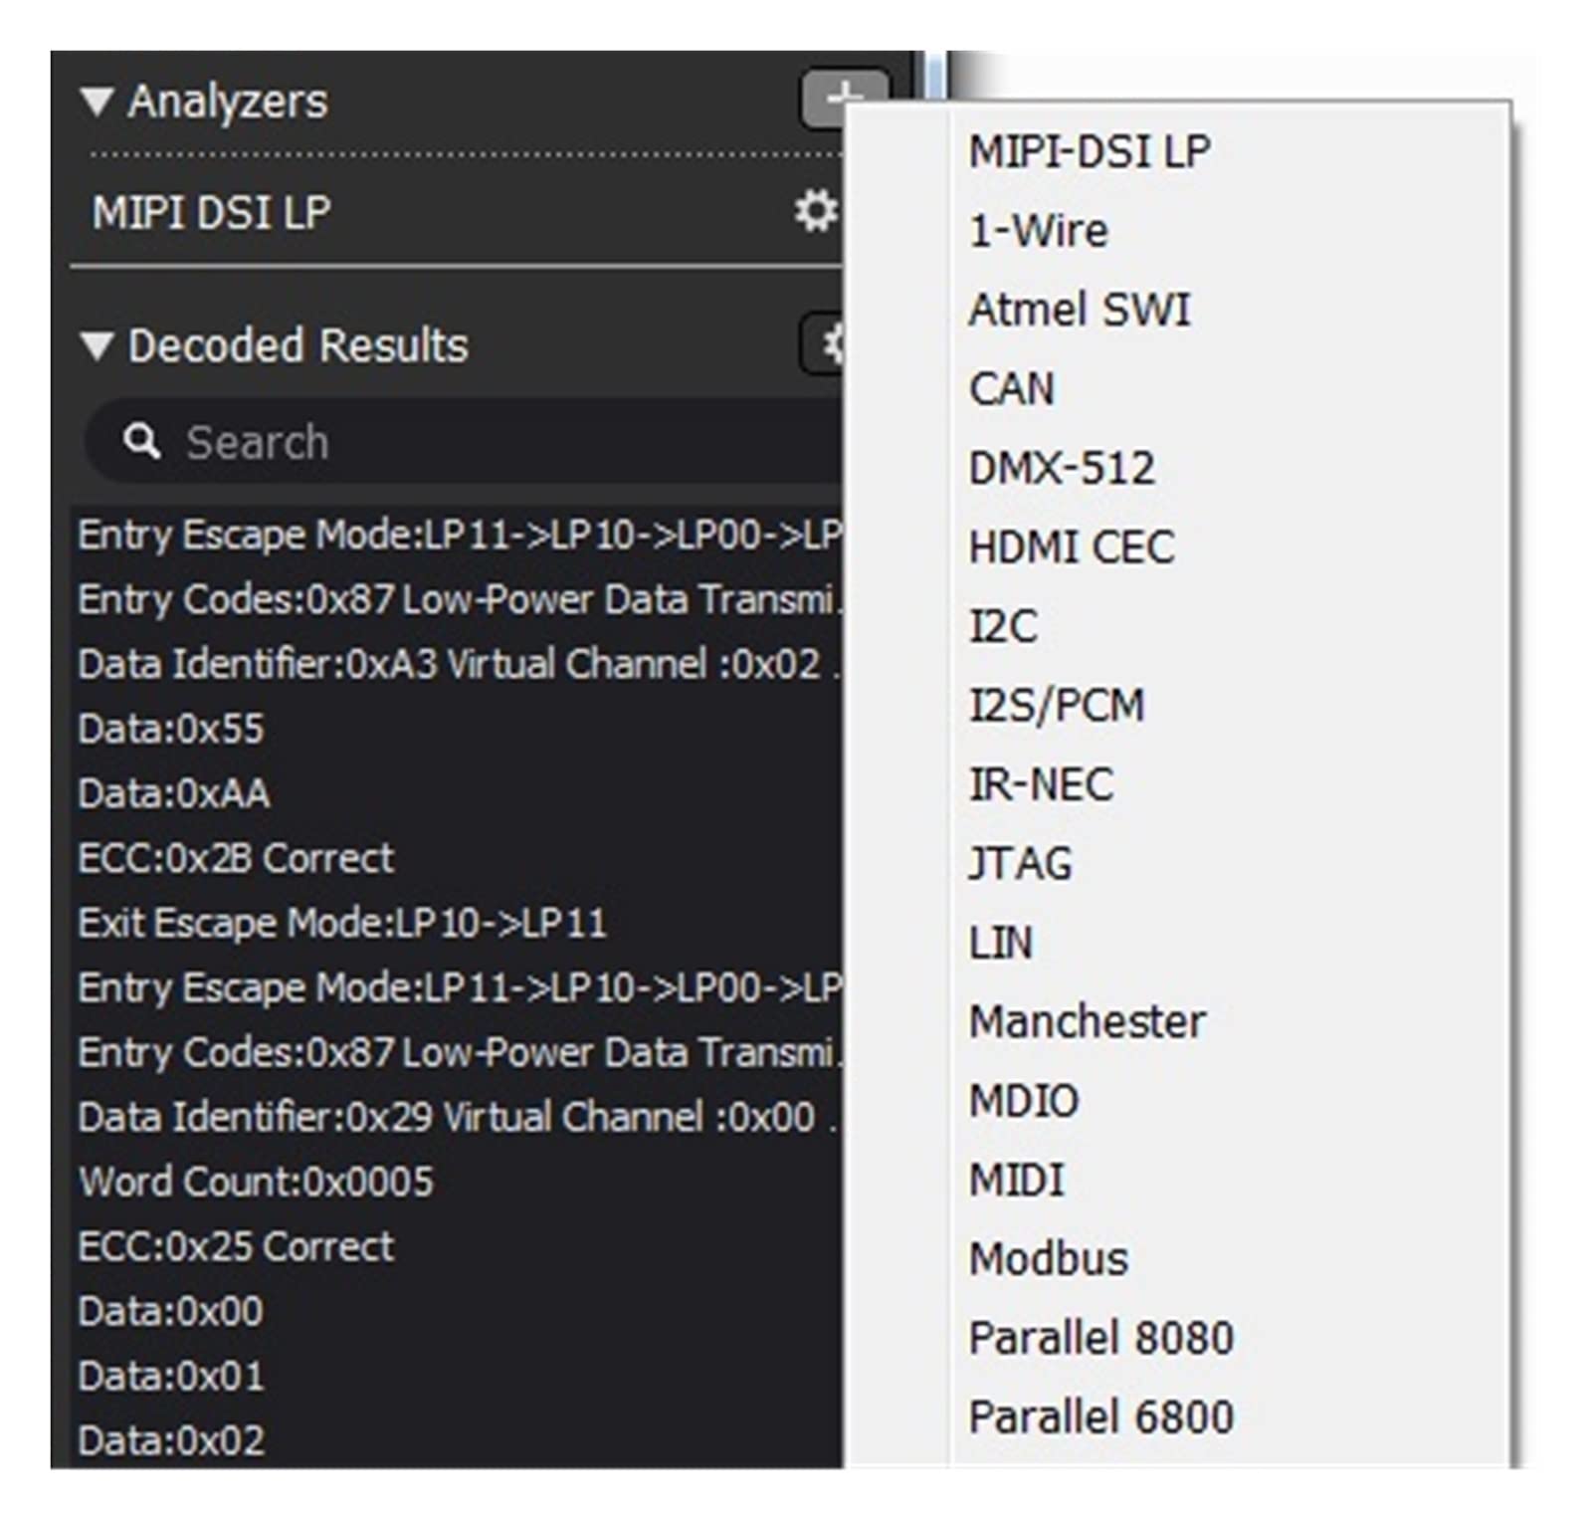The width and height of the screenshot is (1593, 1520).
Task: Add the IR-NEC analyzer
Action: coord(1041,784)
